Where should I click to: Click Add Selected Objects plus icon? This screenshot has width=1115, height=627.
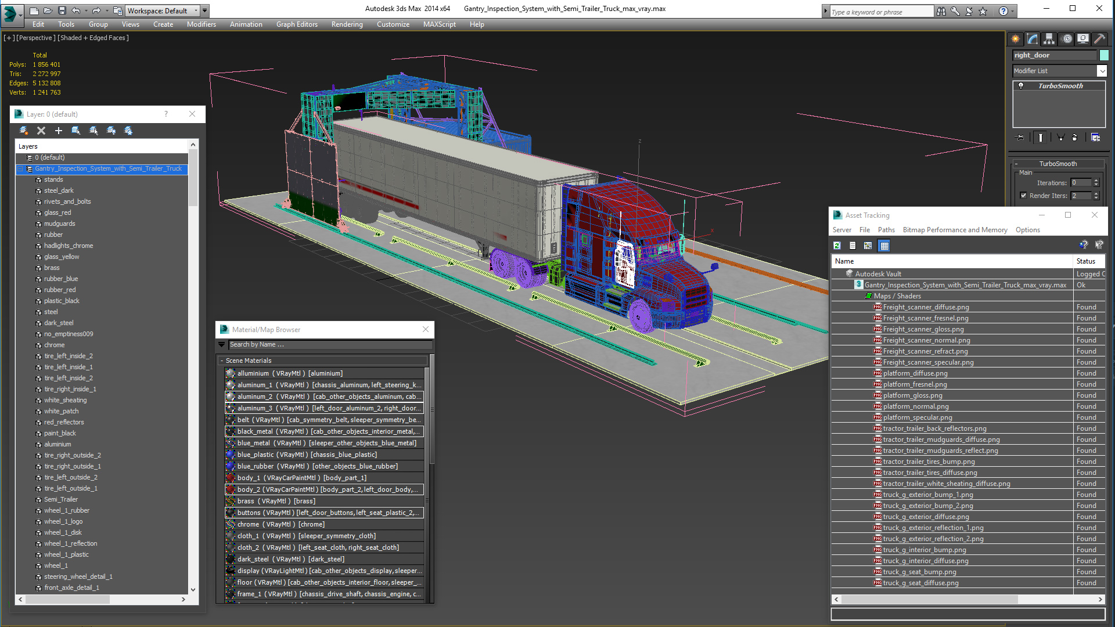(x=59, y=131)
